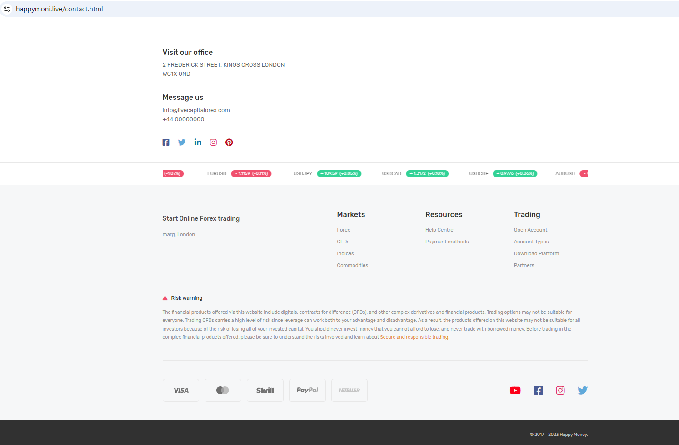Click the footer Twitter bird icon
The width and height of the screenshot is (679, 445).
point(582,391)
